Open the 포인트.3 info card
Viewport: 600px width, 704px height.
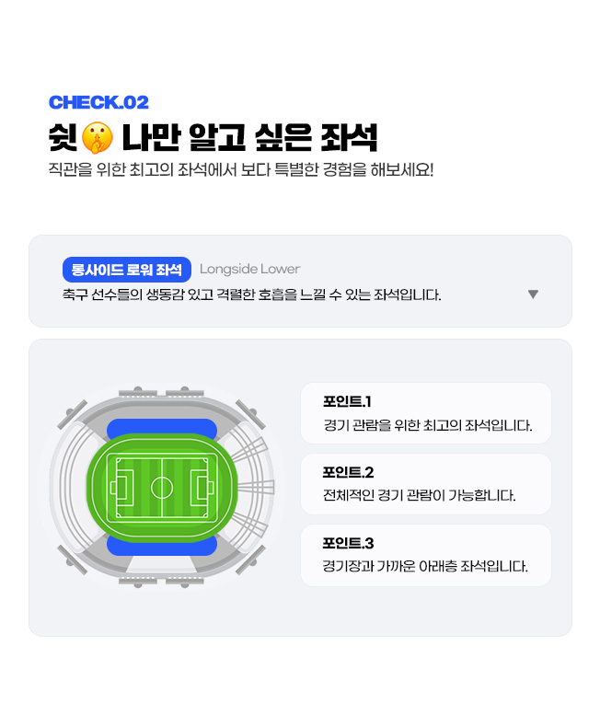click(x=426, y=555)
